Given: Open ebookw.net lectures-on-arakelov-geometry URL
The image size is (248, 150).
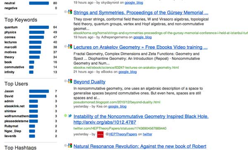Looking at the screenshot, I should pos(126,68).
